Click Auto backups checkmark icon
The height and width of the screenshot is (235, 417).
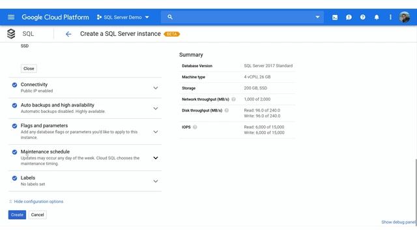(14, 105)
